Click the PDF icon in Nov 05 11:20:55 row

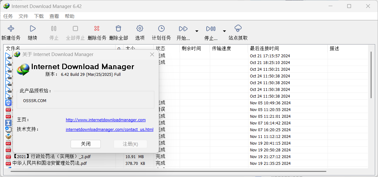(8, 109)
